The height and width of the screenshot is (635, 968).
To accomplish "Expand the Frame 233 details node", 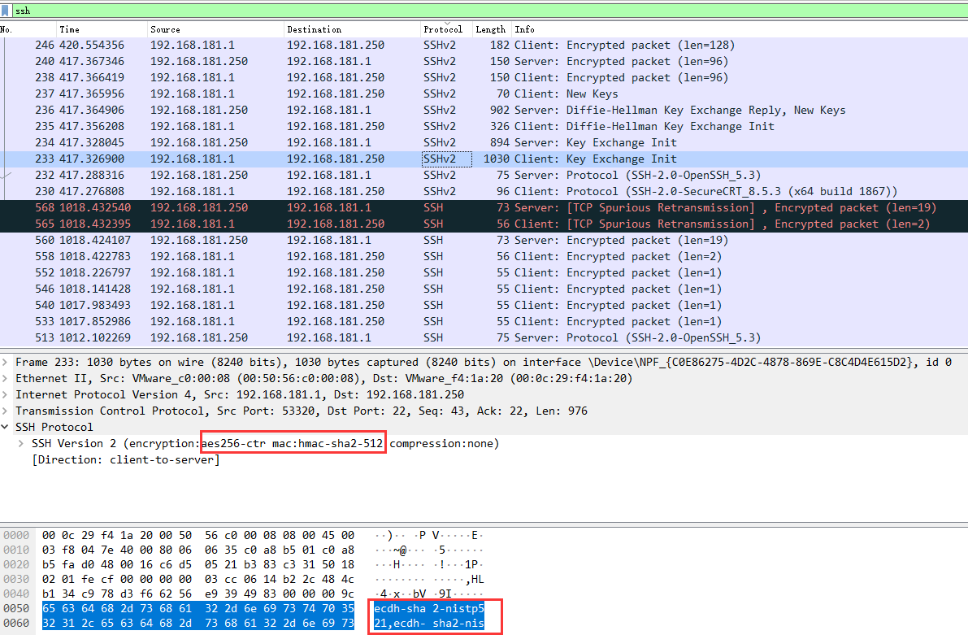I will click(5, 362).
